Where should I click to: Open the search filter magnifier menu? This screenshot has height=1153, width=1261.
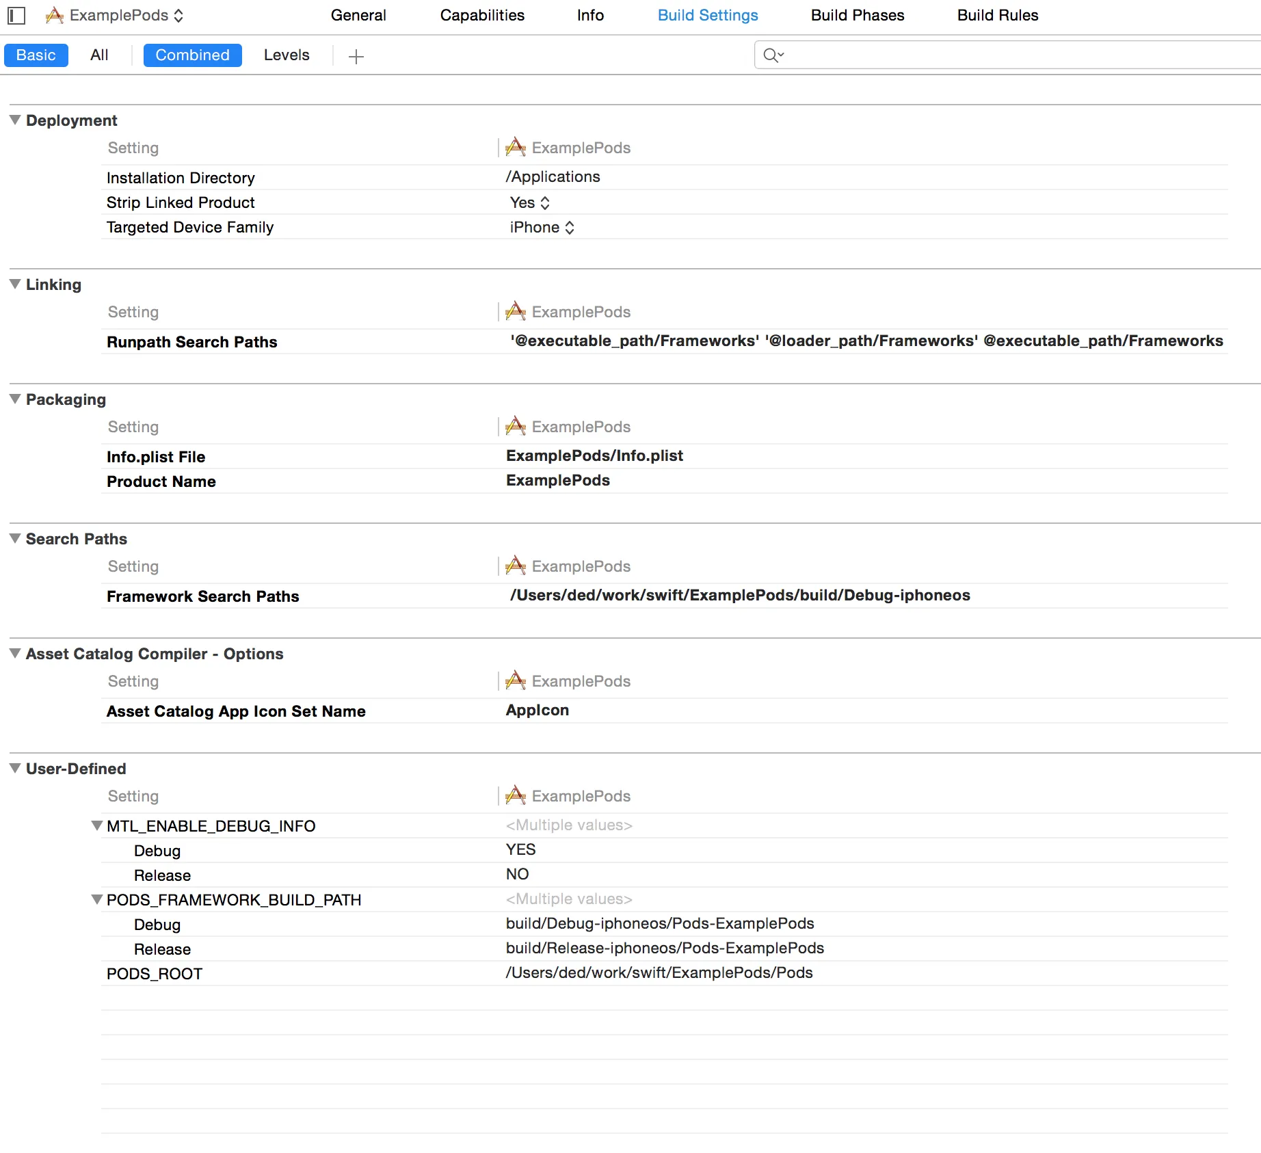(x=773, y=55)
